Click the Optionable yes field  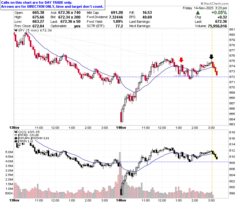pos(65,26)
